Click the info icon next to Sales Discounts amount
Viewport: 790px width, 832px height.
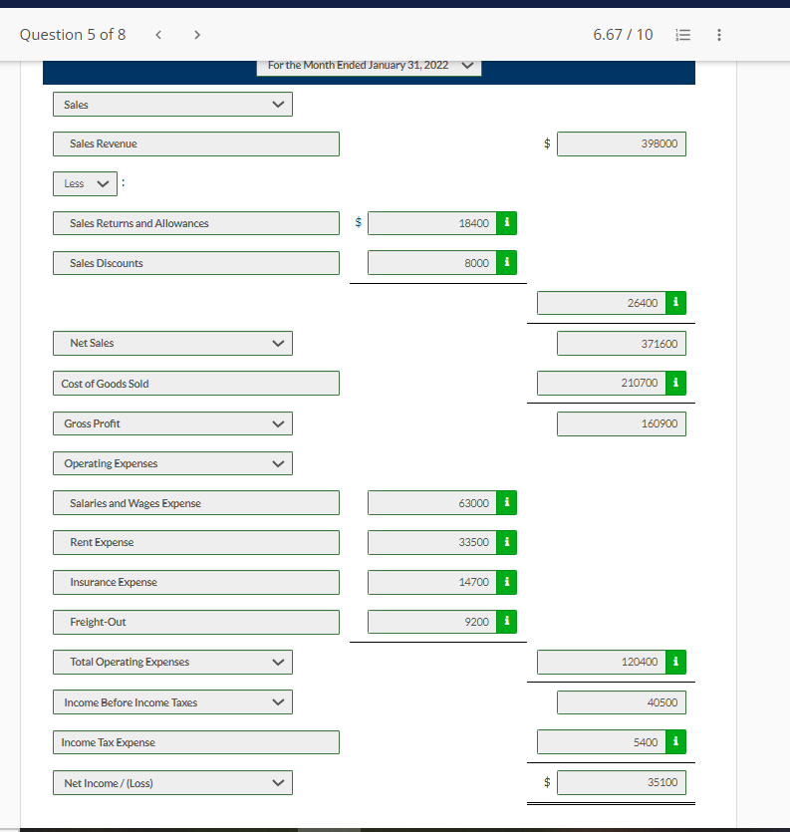[x=507, y=262]
